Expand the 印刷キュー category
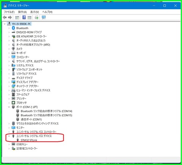Image resolution: width=182 pixels, height=165 pixels. click(x=9, y=144)
